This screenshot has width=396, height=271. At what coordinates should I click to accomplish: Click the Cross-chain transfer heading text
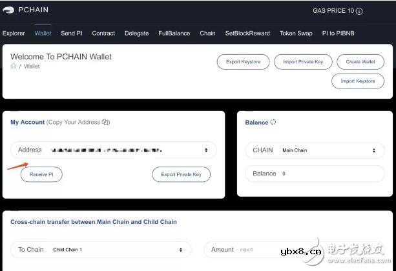tap(94, 222)
